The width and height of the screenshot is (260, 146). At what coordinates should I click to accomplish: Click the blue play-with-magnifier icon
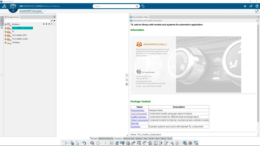click(185, 143)
